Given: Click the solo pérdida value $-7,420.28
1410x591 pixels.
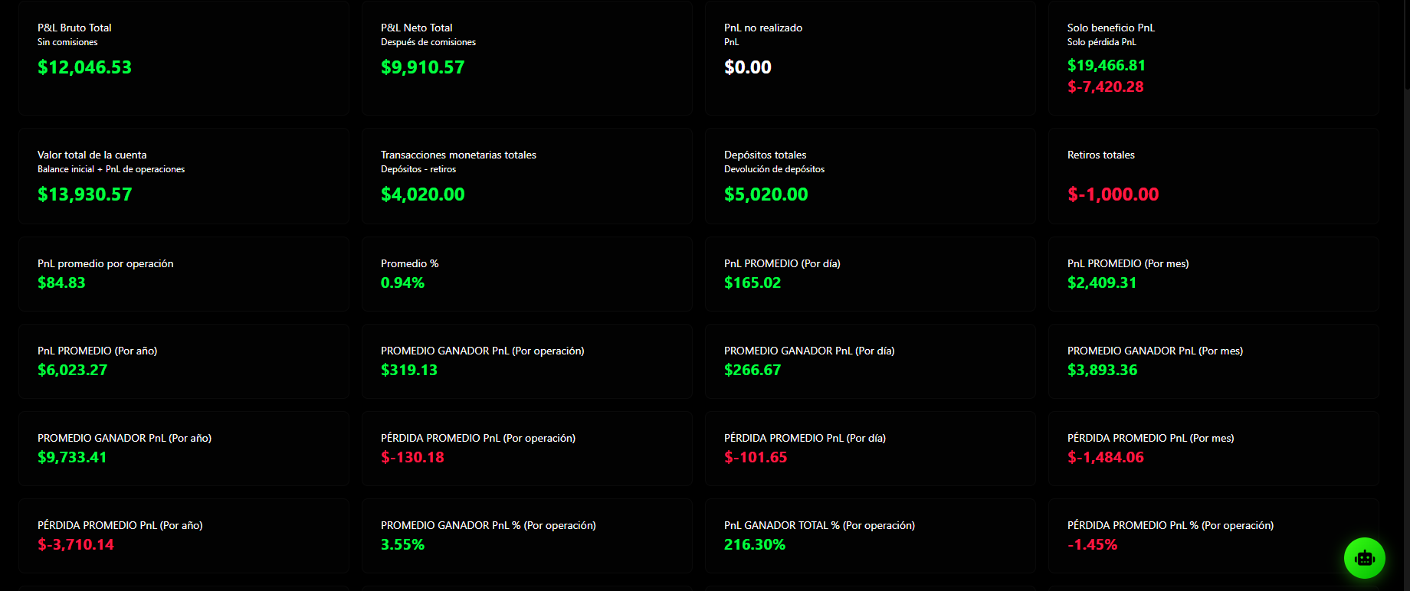Looking at the screenshot, I should coord(1105,87).
